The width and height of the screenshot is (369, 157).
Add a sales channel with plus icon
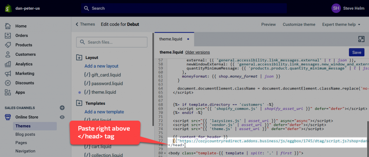click(62, 108)
